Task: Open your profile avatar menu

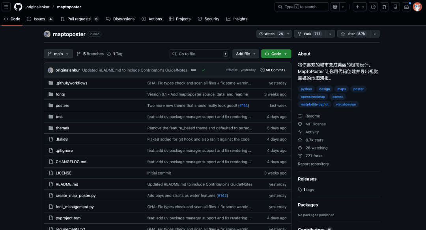Action: (417, 7)
